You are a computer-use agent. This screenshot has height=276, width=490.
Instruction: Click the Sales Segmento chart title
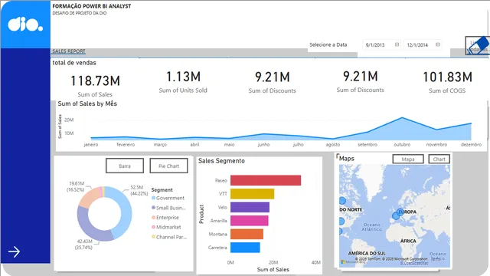(x=221, y=161)
